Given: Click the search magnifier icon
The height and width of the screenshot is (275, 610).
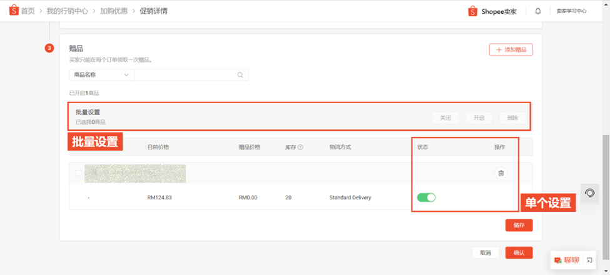Looking at the screenshot, I should (x=240, y=75).
